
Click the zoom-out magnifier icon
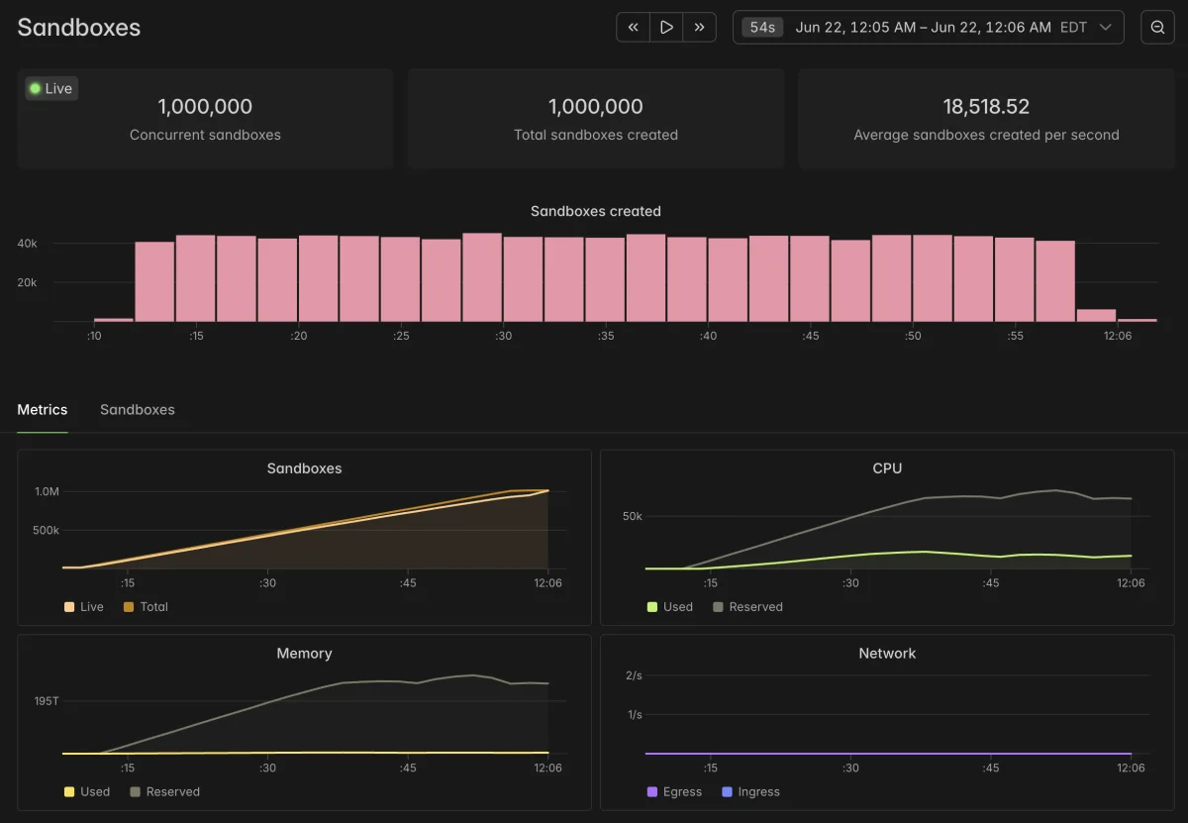1157,28
